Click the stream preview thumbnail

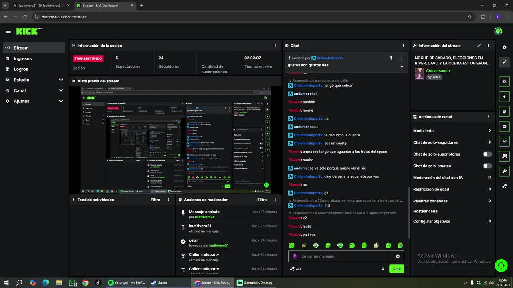pos(176,140)
